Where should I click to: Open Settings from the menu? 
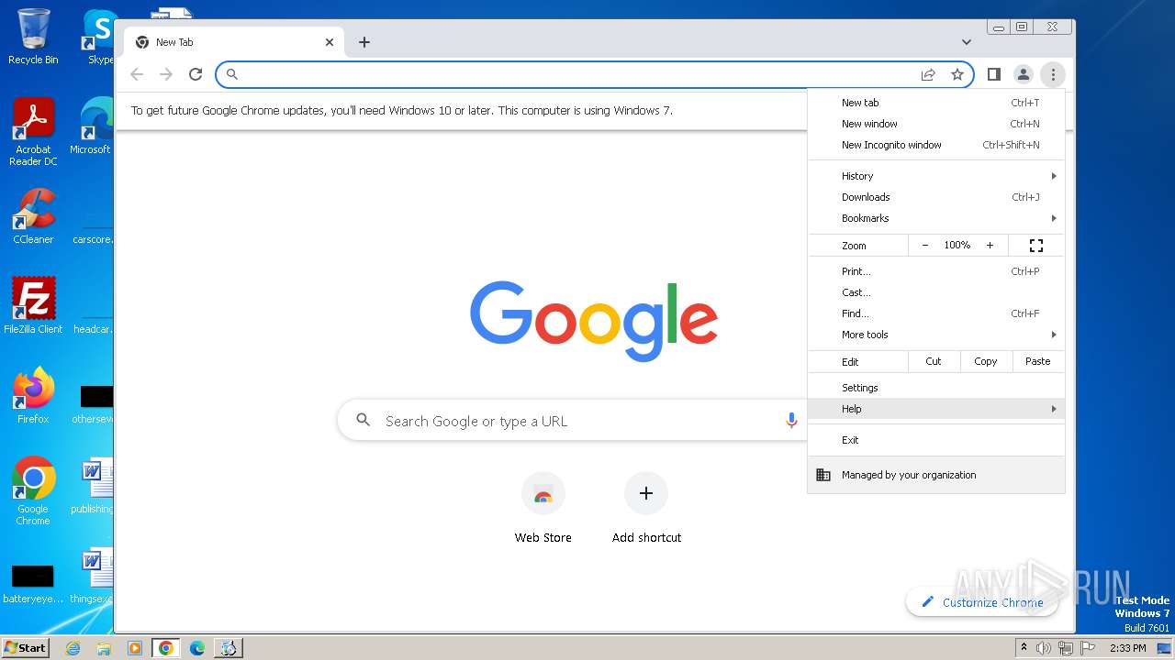[x=936, y=388]
